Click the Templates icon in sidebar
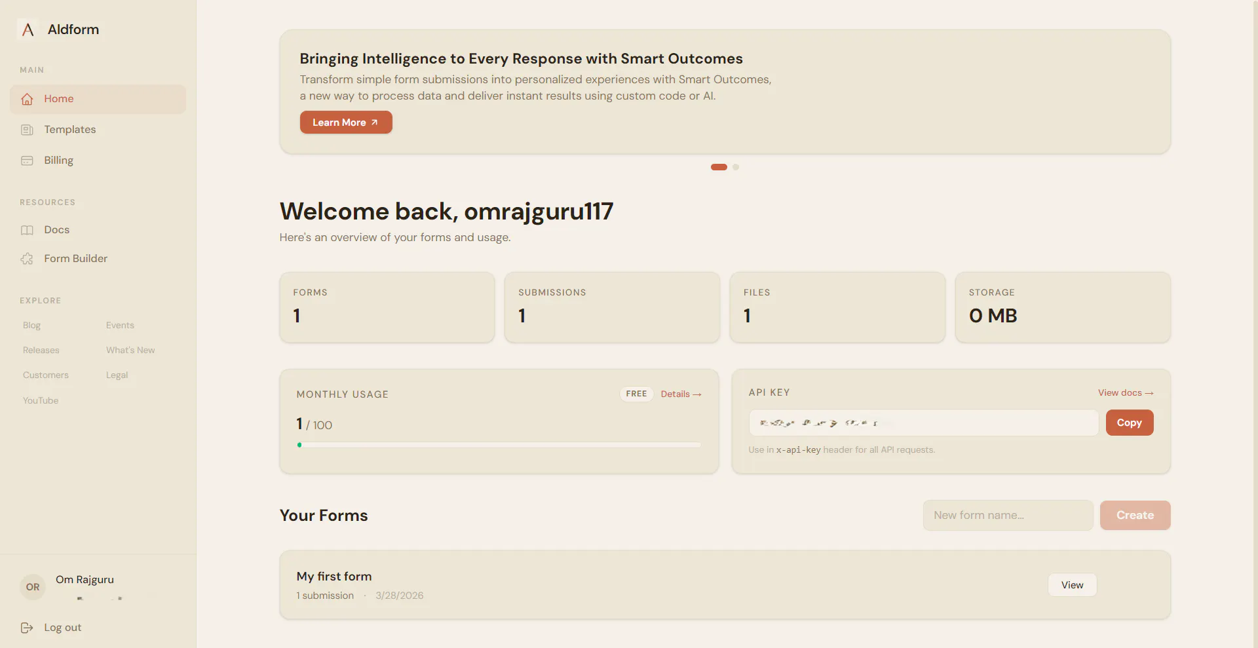1258x648 pixels. point(27,130)
